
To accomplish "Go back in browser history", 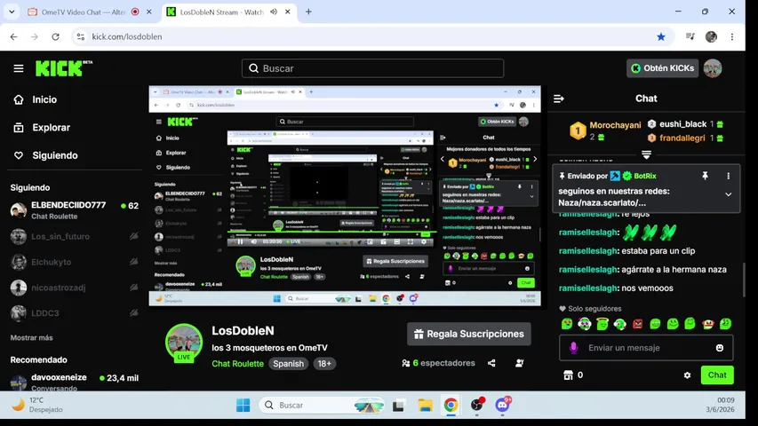I will (13, 36).
